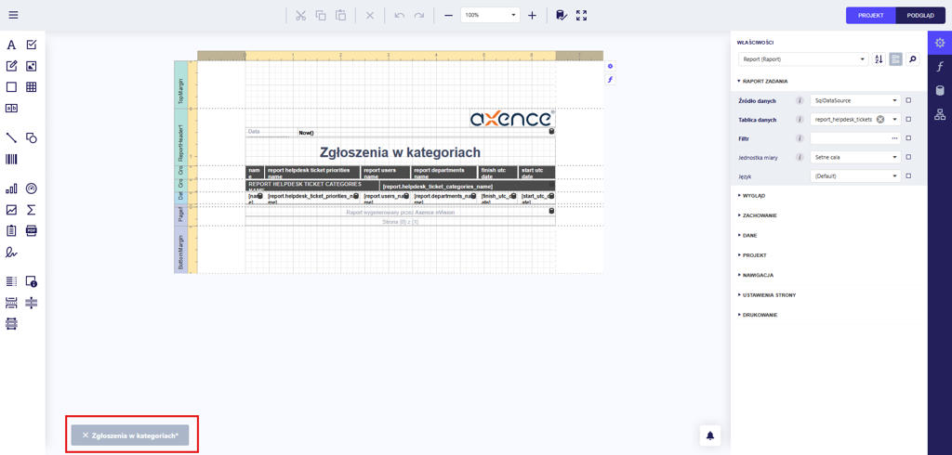Toggle the square marker next to Filtr
This screenshot has width=952, height=455.
pyautogui.click(x=908, y=138)
